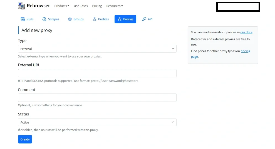
Task: Click the 'Comment' field label
Action: (27, 90)
